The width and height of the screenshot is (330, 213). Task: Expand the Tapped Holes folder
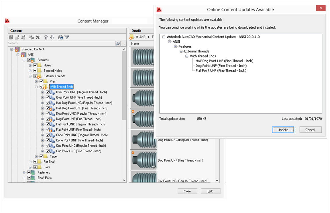30,71
